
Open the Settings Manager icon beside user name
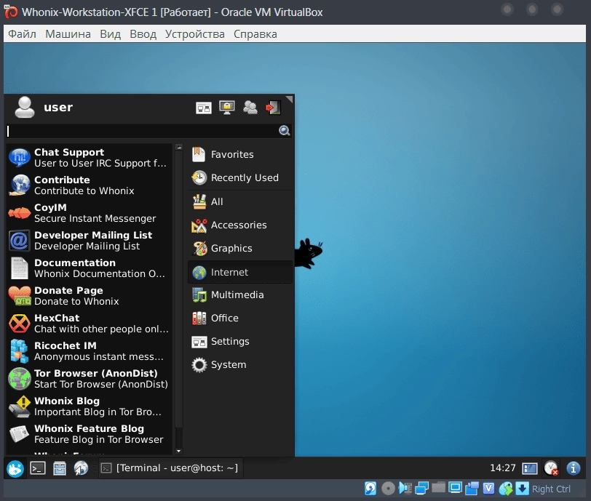click(204, 108)
